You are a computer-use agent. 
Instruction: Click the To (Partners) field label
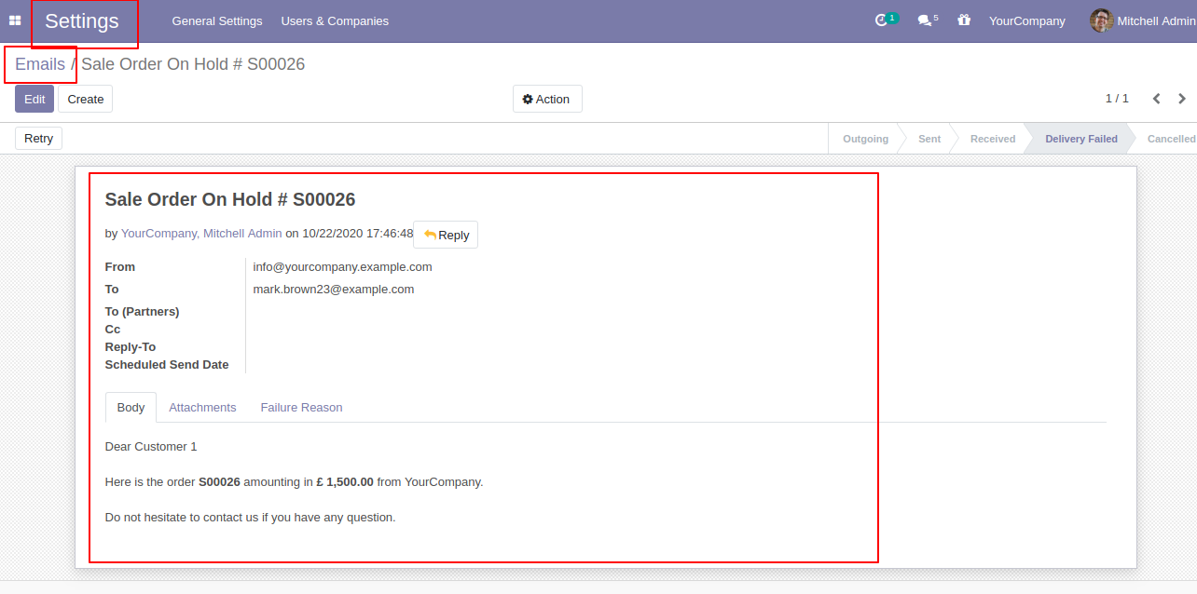pos(142,311)
